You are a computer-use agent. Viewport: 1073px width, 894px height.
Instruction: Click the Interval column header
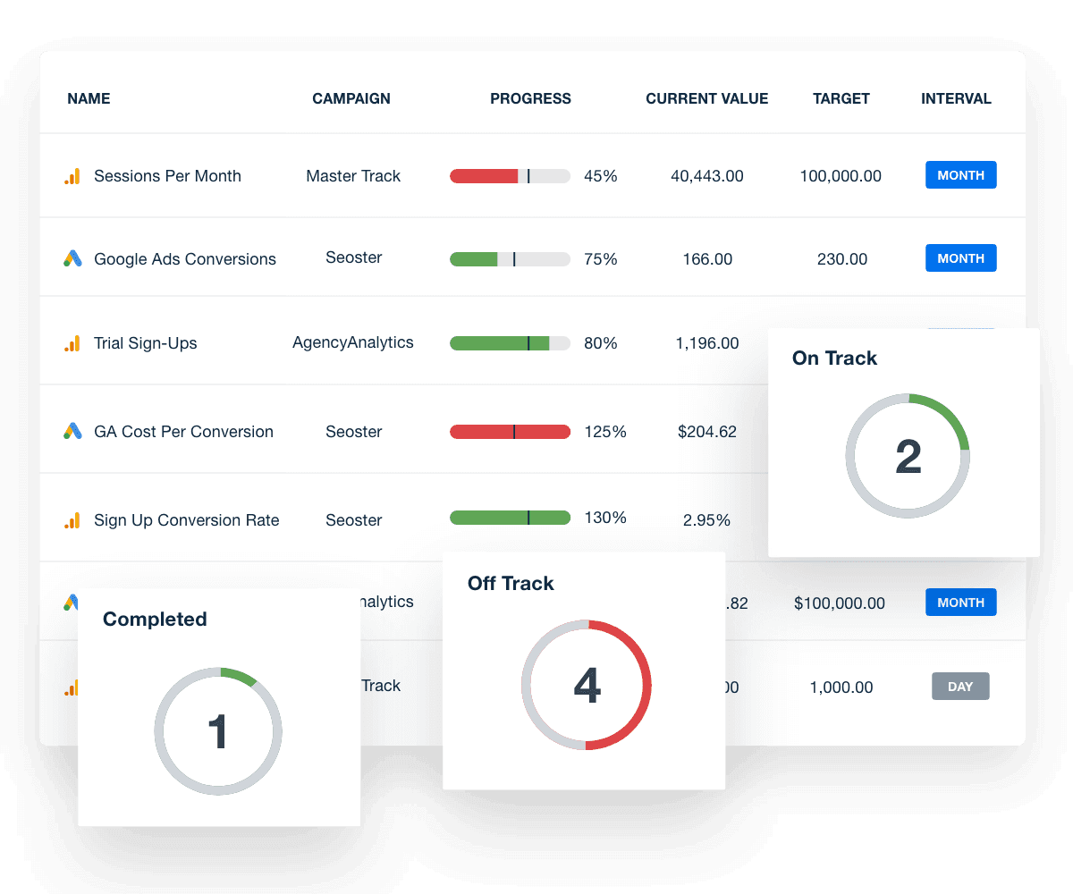point(956,99)
